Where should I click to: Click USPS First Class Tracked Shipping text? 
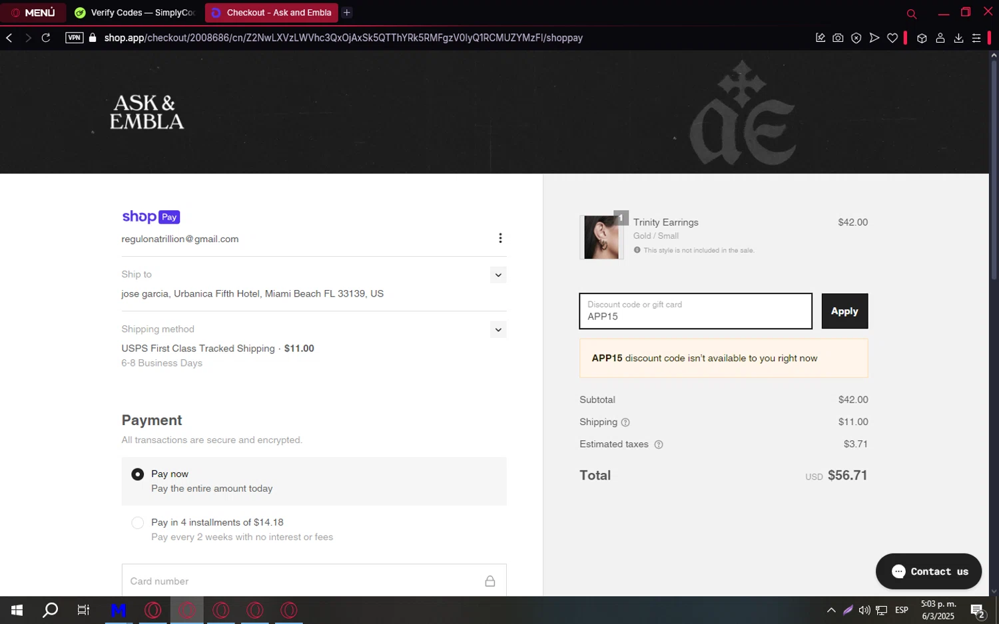[198, 348]
